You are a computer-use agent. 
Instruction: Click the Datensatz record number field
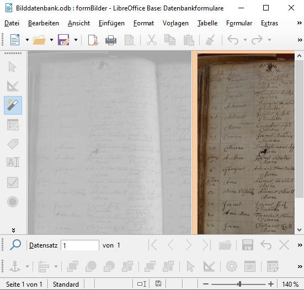[x=80, y=245]
